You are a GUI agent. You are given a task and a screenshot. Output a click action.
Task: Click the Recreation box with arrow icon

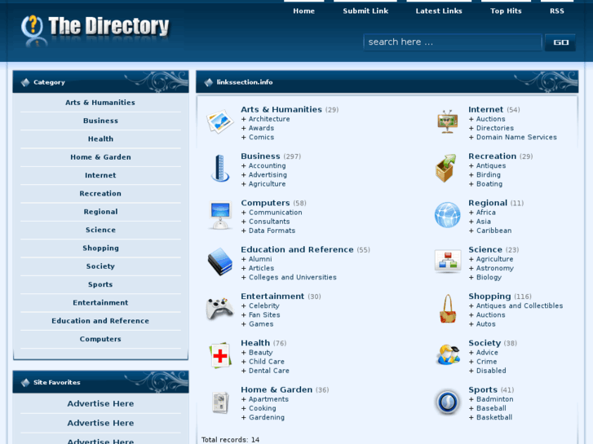click(446, 168)
